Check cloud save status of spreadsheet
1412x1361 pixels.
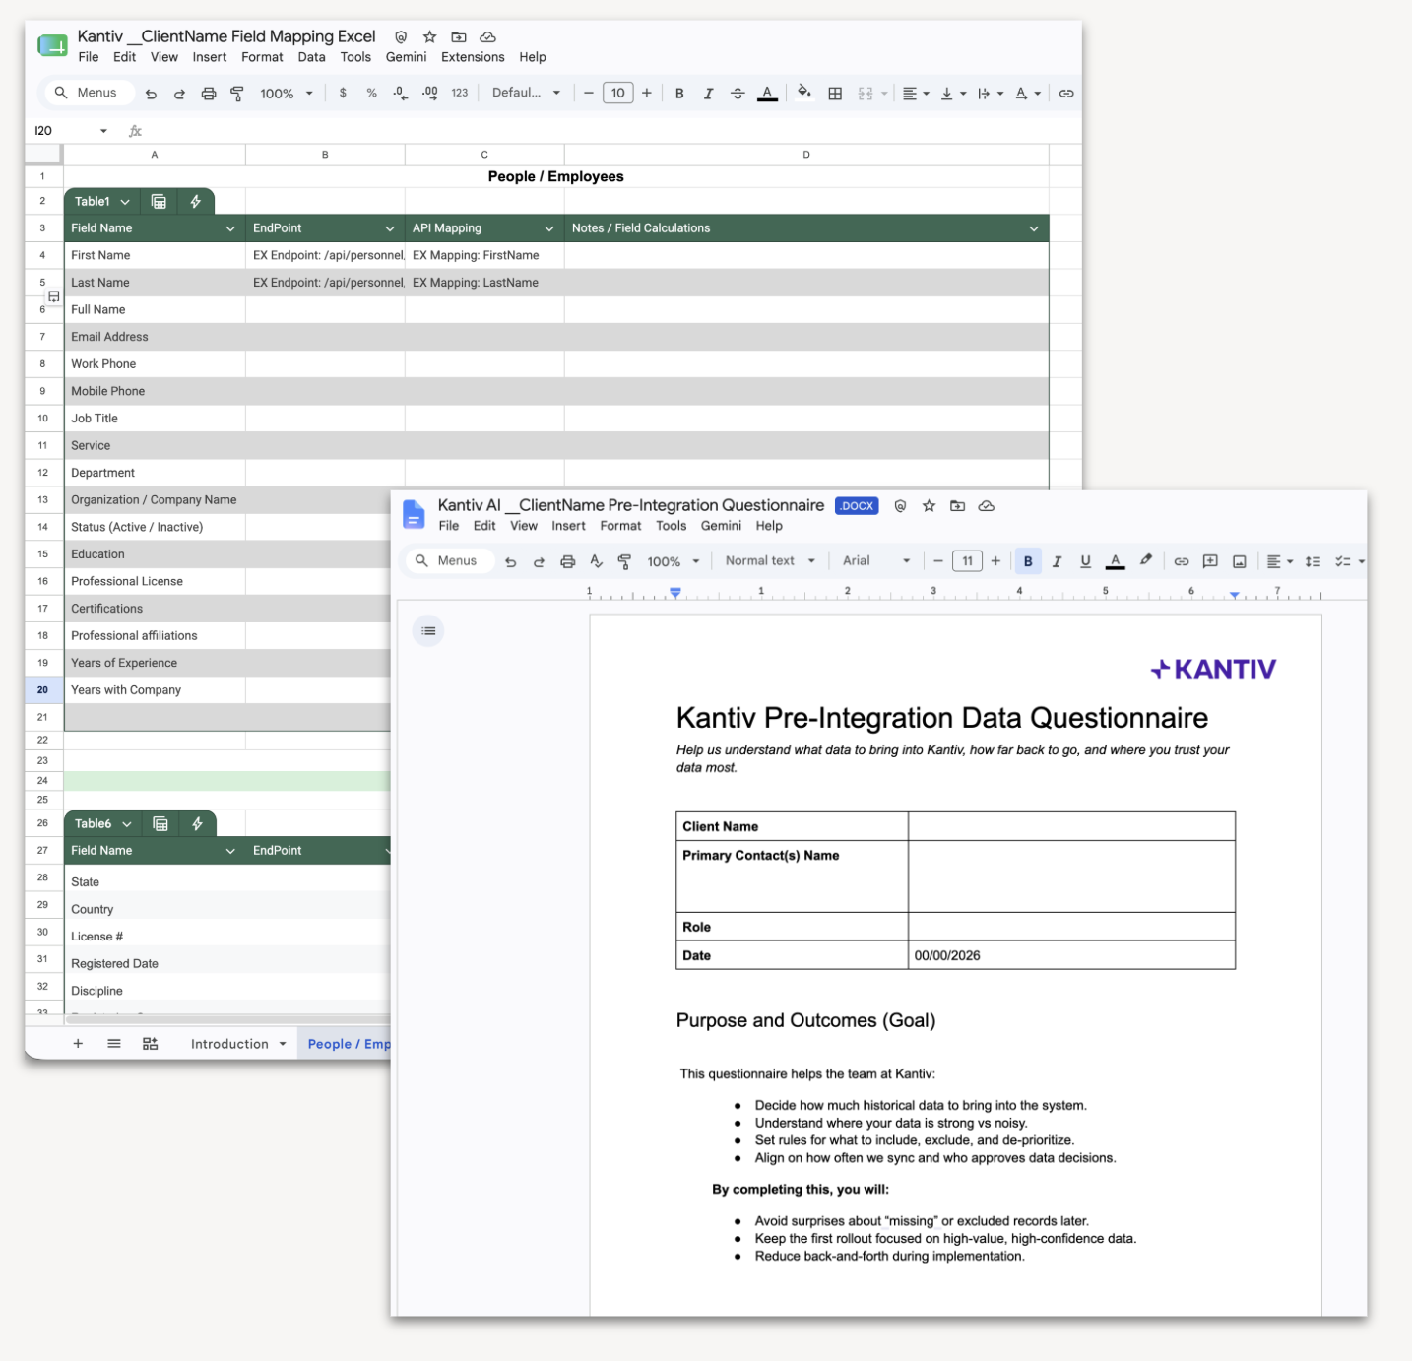pyautogui.click(x=487, y=37)
